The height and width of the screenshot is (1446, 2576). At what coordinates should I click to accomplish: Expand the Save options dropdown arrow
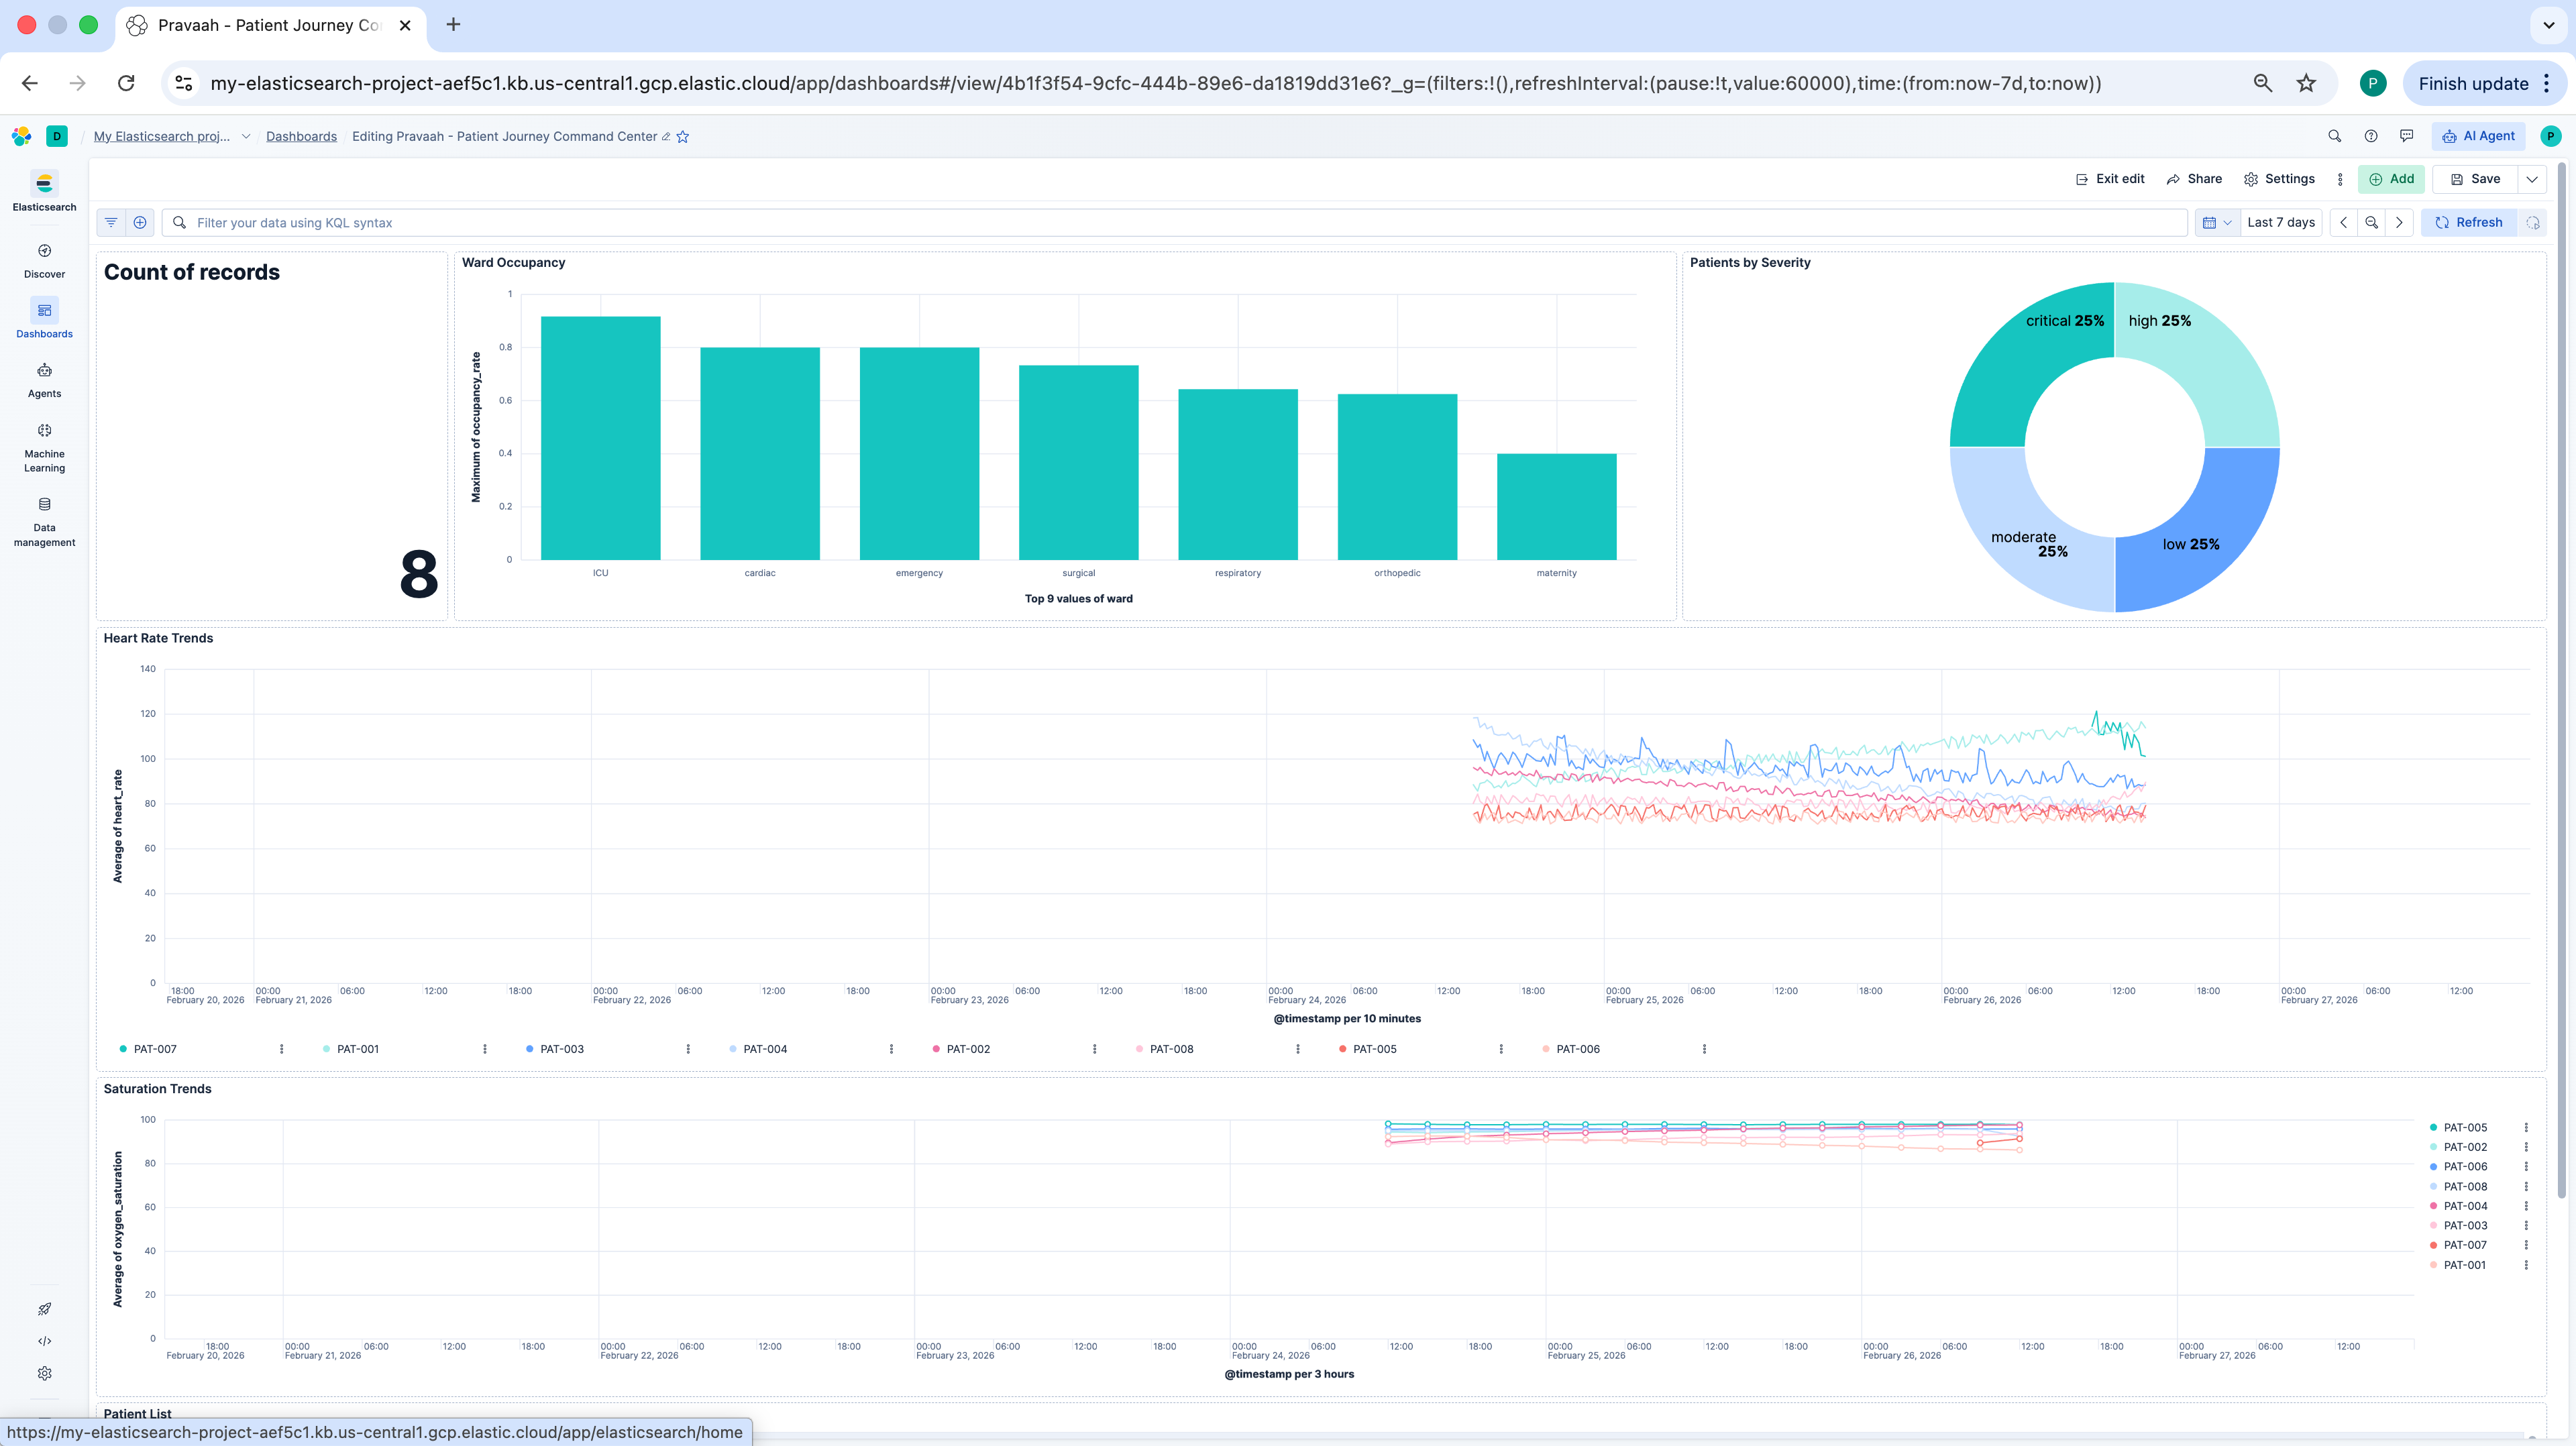click(x=2532, y=179)
